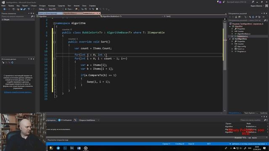
Task: Collapse the Algorithm project node
Action: click(x=230, y=26)
